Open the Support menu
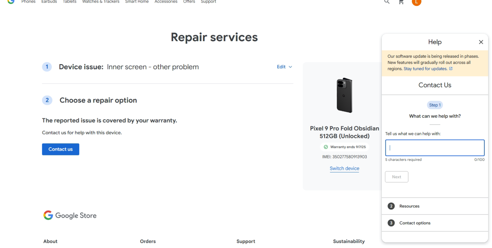The height and width of the screenshot is (248, 492). (208, 2)
